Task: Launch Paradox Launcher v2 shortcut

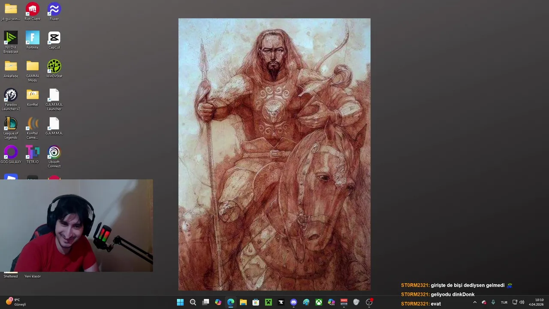Action: [x=11, y=100]
